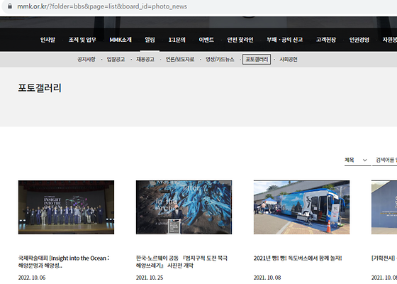Open the 알림 menu
This screenshot has height=284, width=397.
150,40
